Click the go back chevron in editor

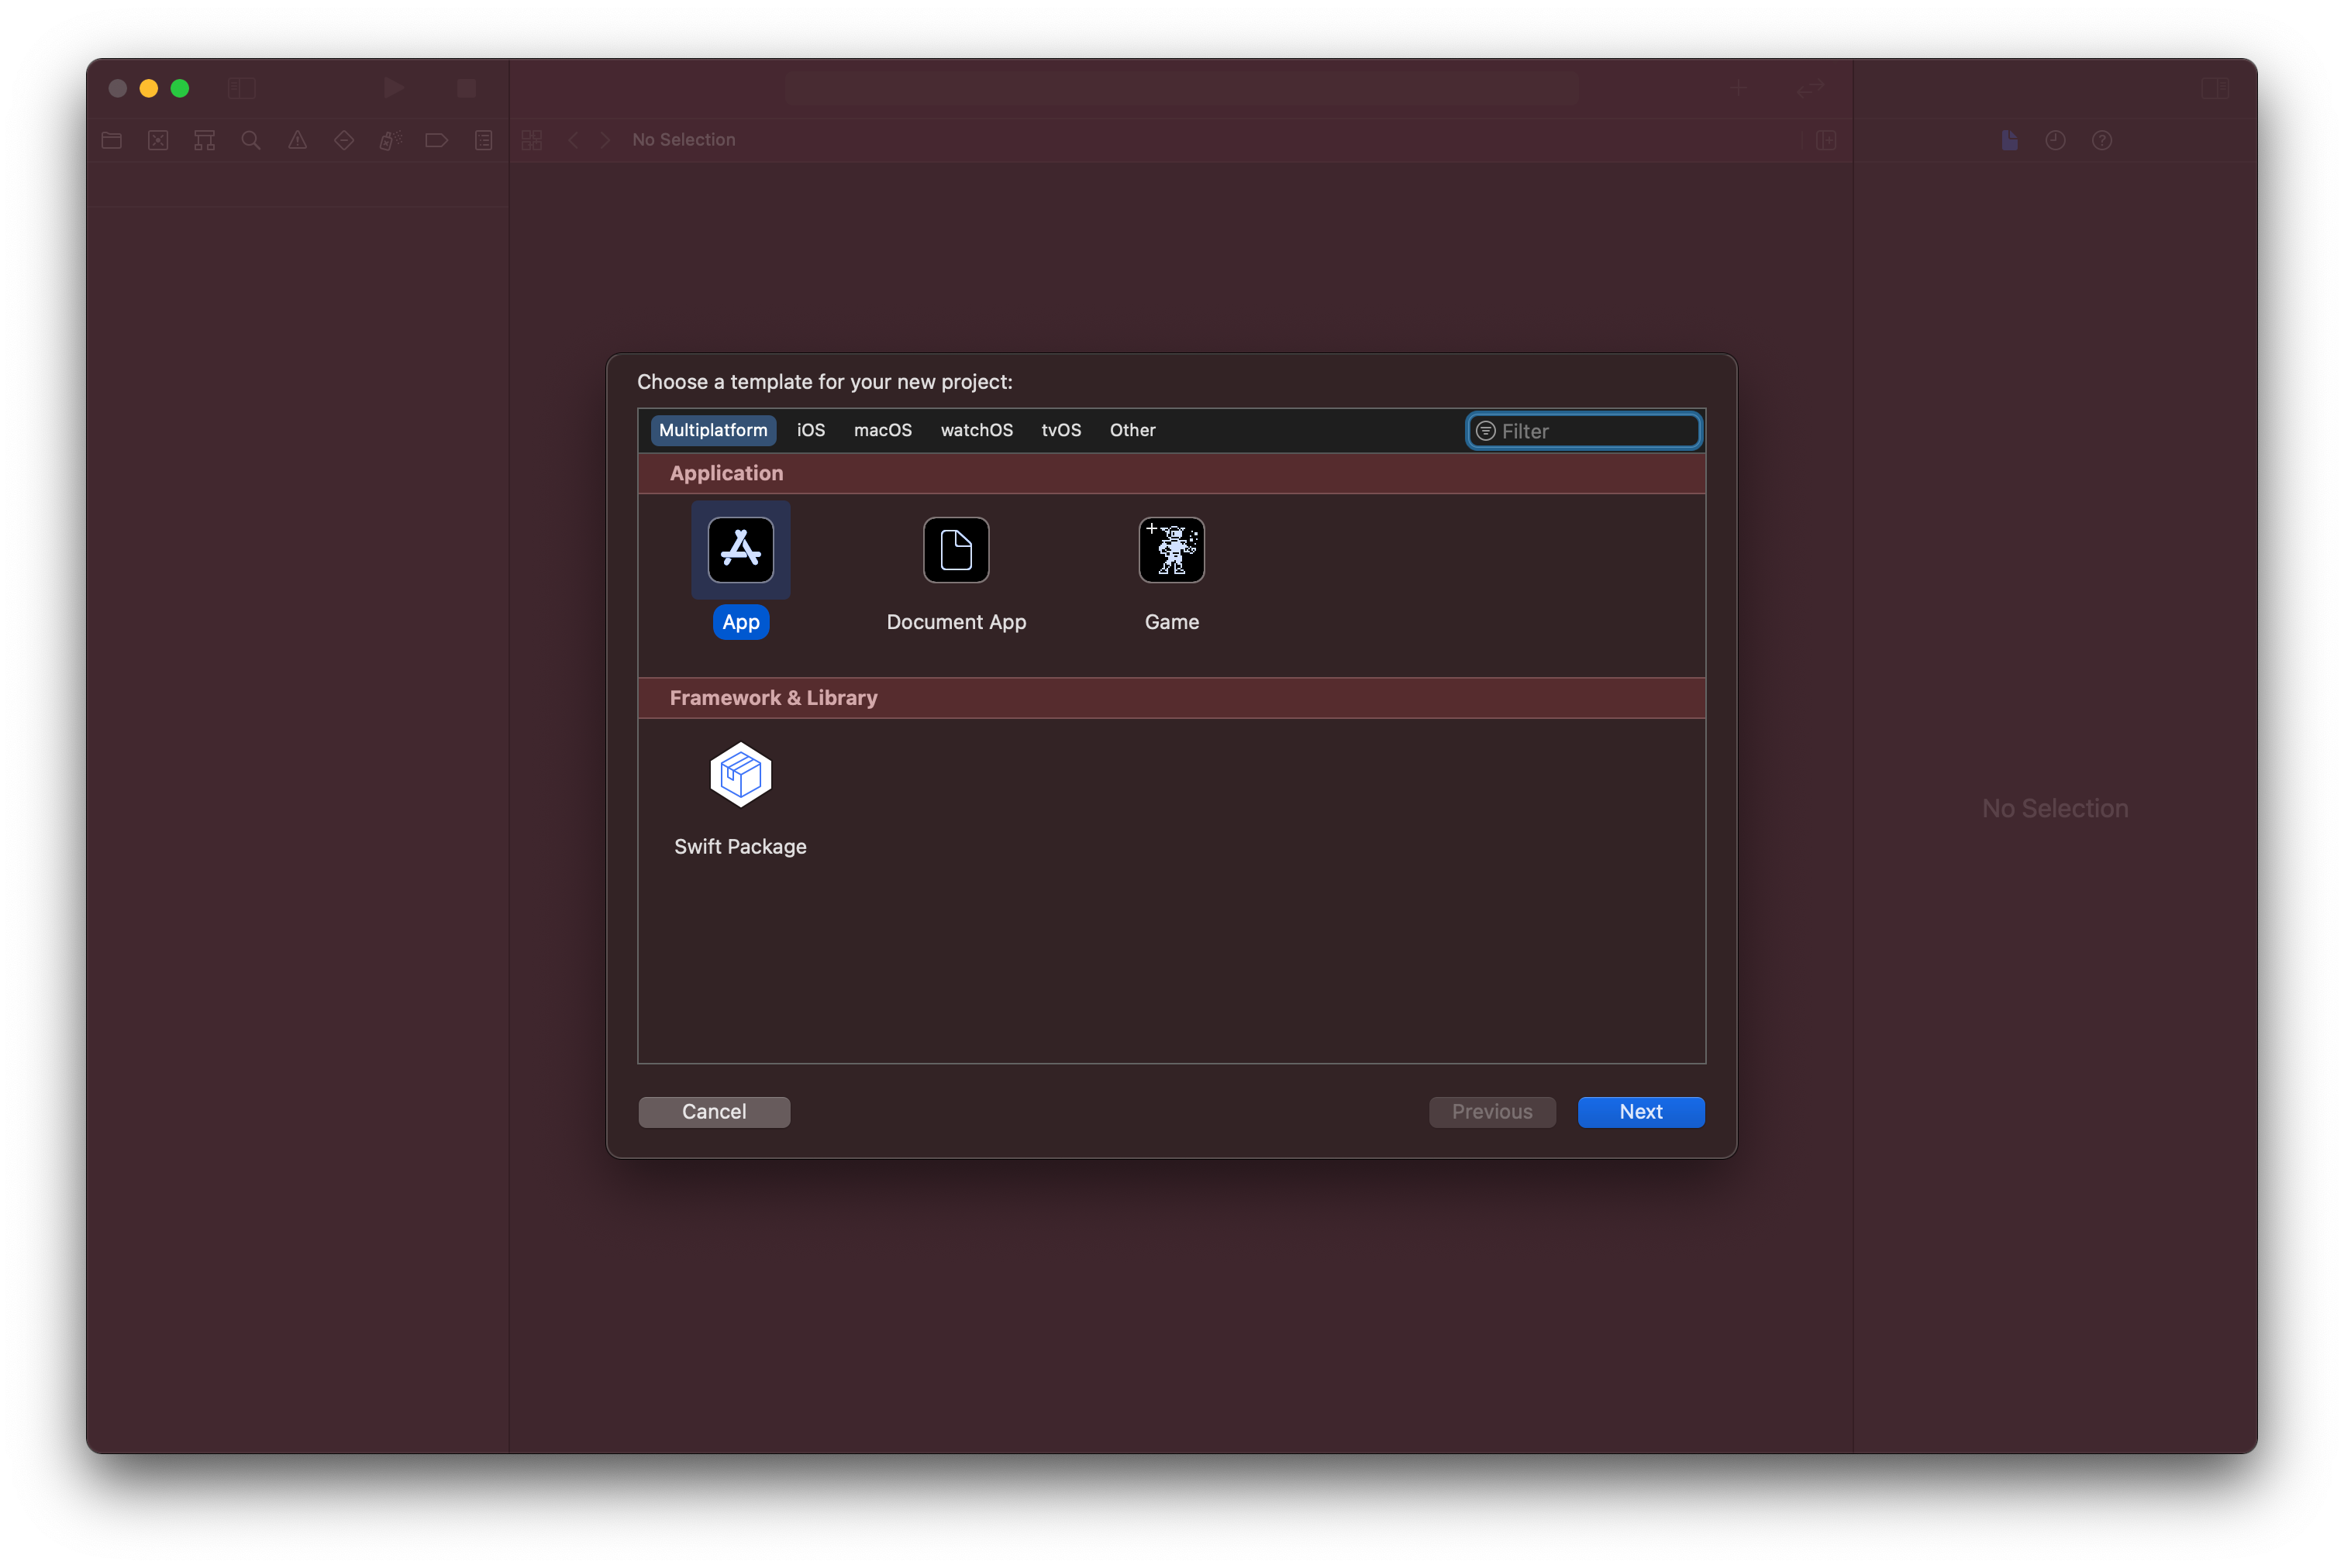tap(574, 140)
